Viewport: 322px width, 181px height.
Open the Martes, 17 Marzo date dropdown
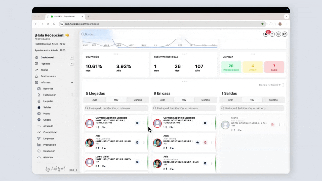click(x=270, y=85)
